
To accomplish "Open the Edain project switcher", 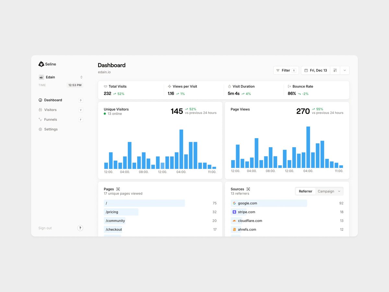I will (61, 77).
